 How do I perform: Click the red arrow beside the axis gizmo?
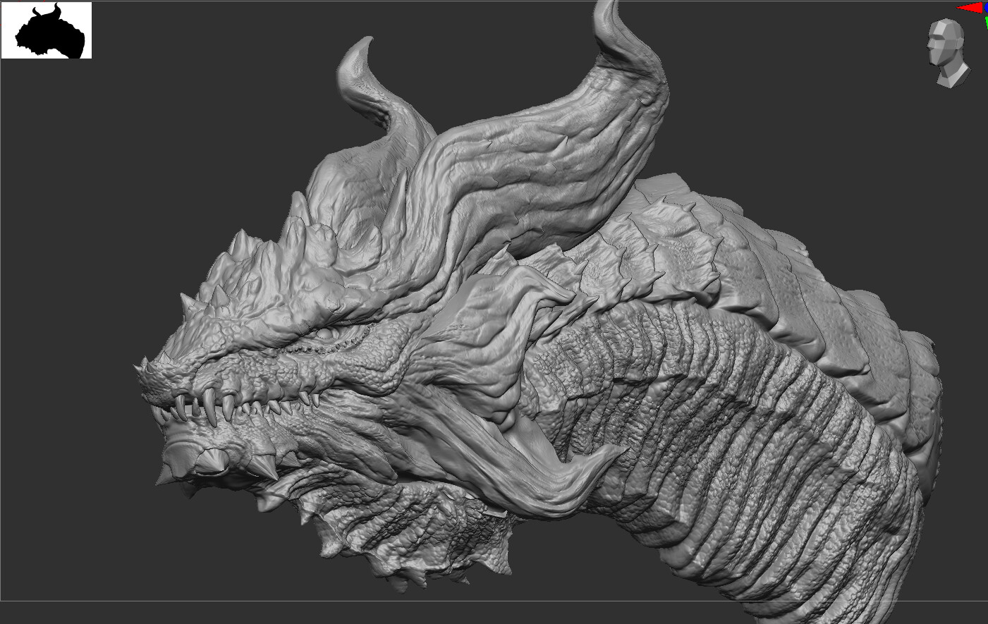(969, 8)
